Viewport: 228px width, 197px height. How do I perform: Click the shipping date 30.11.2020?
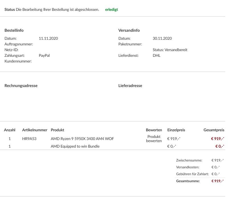tap(162, 39)
